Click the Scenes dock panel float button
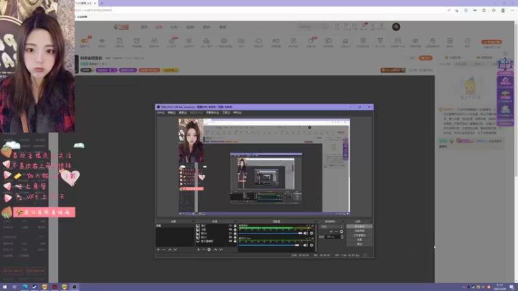Viewport: 518px width, 291px height. coord(193,221)
